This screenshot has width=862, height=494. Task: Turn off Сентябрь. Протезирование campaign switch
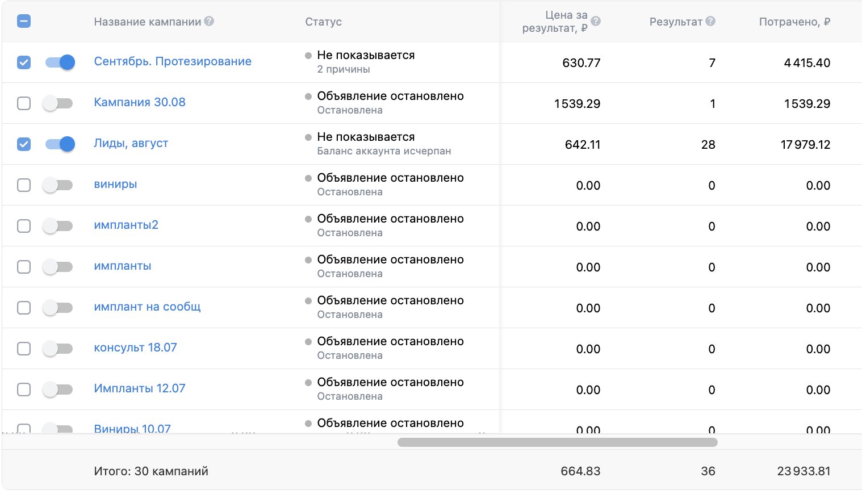60,62
